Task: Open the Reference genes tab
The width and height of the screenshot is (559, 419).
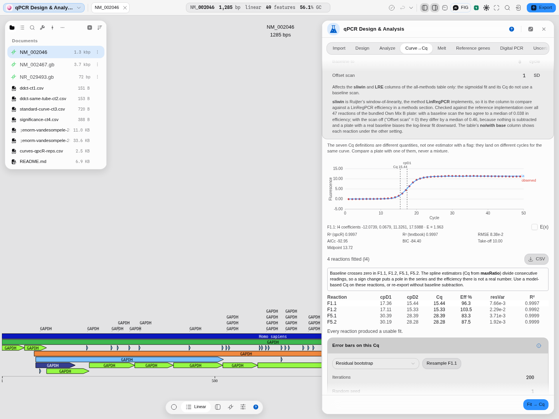Action: pyautogui.click(x=473, y=48)
